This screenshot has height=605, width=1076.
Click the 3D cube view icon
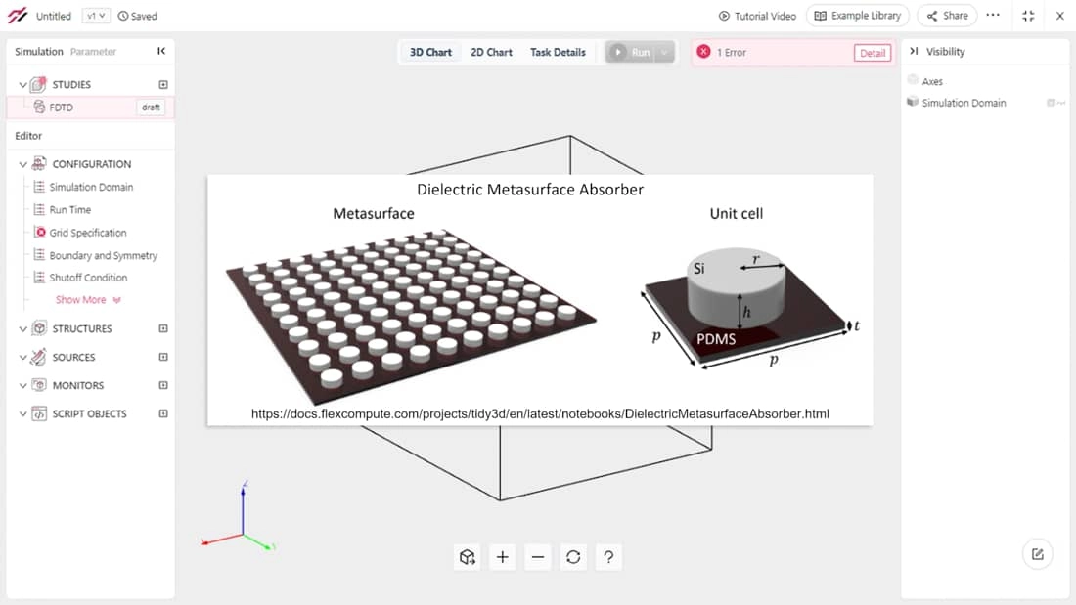point(468,557)
